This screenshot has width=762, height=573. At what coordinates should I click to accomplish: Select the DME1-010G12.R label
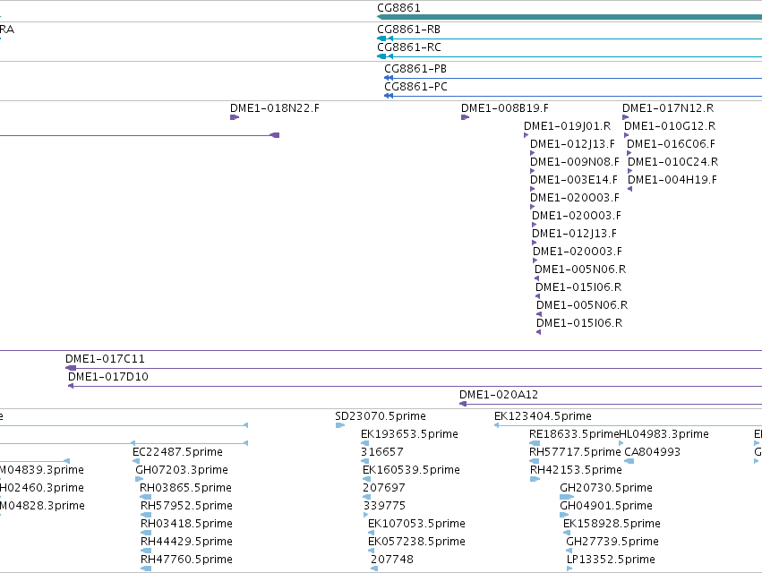670,126
